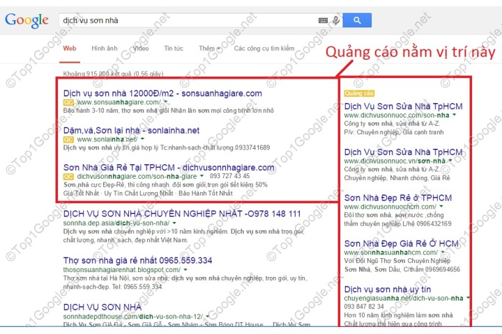Open the 'Dặm,vá,Sơn lại nhà - sonlainha.net' link
This screenshot has width=502, height=334.
pyautogui.click(x=131, y=130)
